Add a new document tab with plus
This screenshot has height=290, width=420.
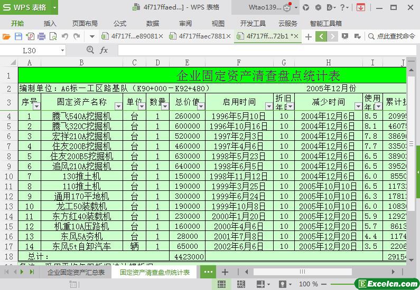click(x=309, y=36)
